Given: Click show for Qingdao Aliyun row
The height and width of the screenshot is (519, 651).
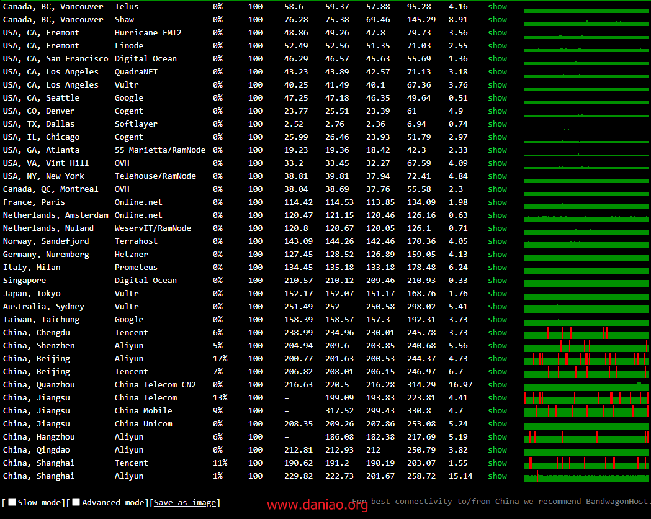Looking at the screenshot, I should click(x=497, y=449).
